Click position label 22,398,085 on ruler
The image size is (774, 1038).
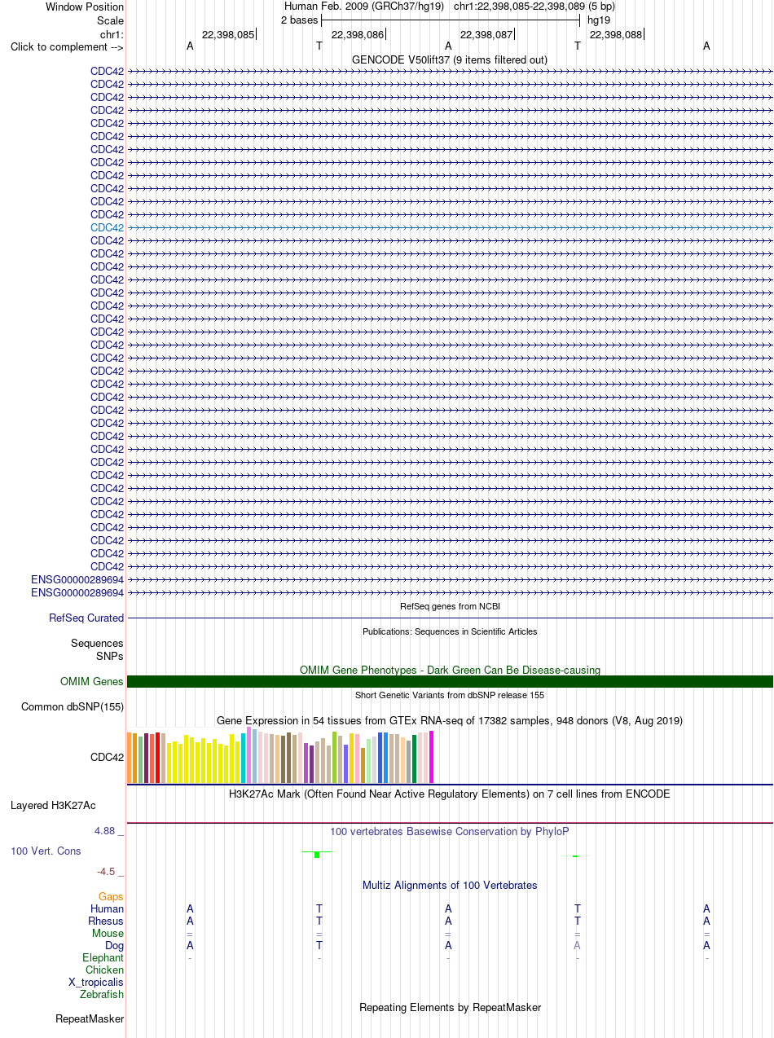click(x=228, y=34)
